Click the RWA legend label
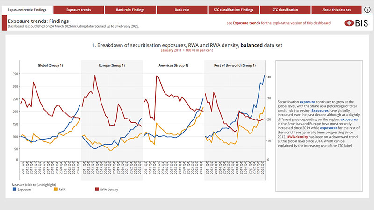The image size is (374, 210). (62, 189)
